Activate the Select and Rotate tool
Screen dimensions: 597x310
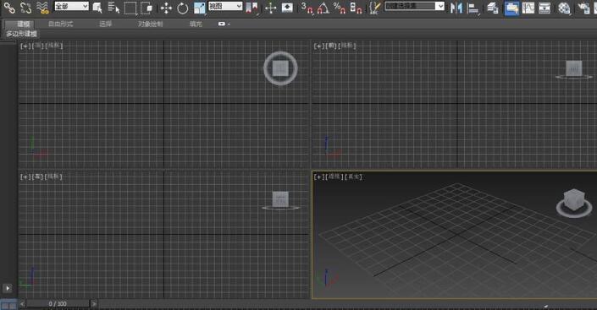[x=183, y=8]
